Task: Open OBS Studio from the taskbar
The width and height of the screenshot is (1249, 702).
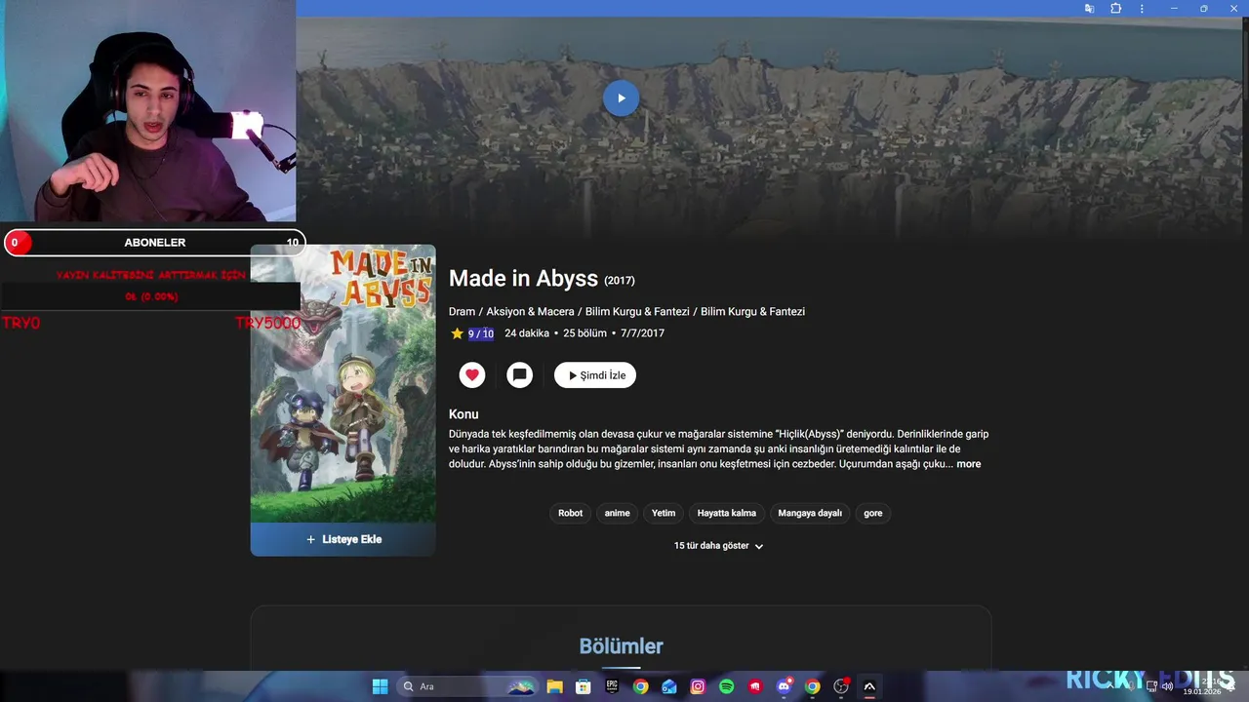Action: tap(841, 686)
